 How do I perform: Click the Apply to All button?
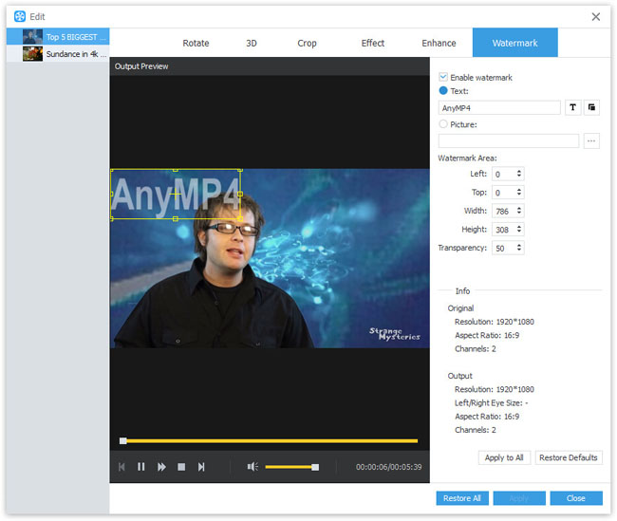tap(504, 457)
